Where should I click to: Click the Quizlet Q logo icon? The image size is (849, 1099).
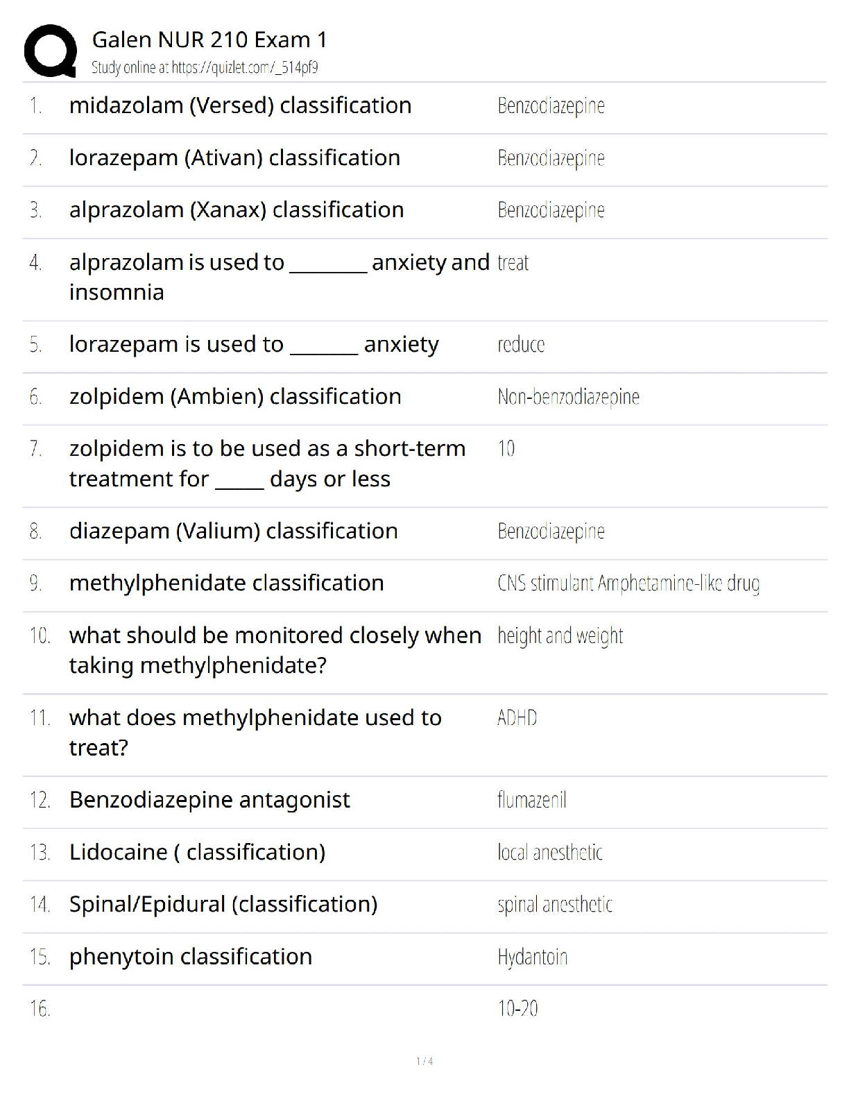click(50, 50)
